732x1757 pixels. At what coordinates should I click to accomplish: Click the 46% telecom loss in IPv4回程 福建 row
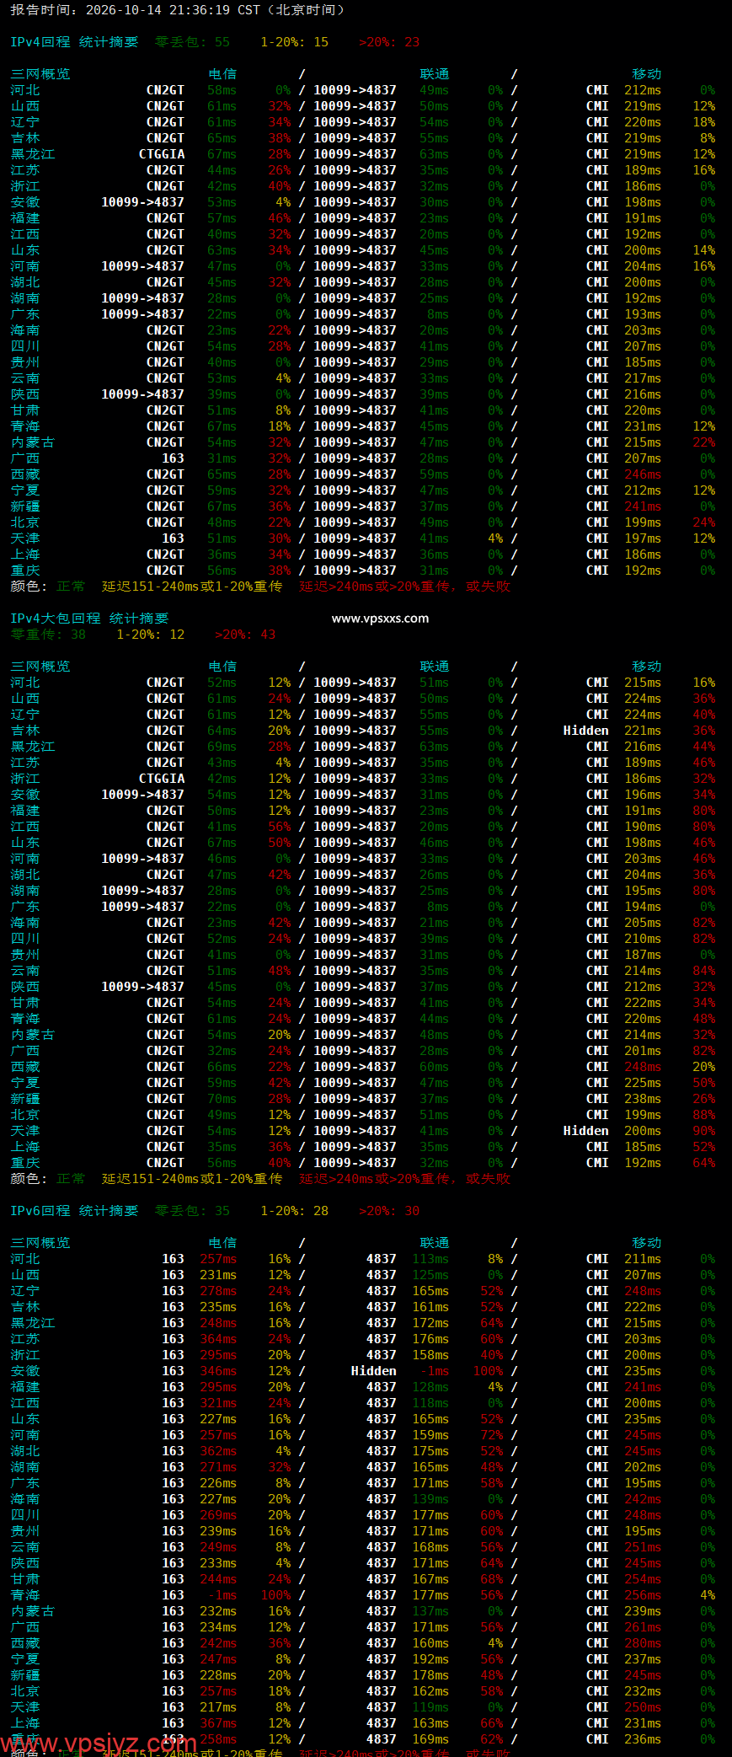[280, 218]
